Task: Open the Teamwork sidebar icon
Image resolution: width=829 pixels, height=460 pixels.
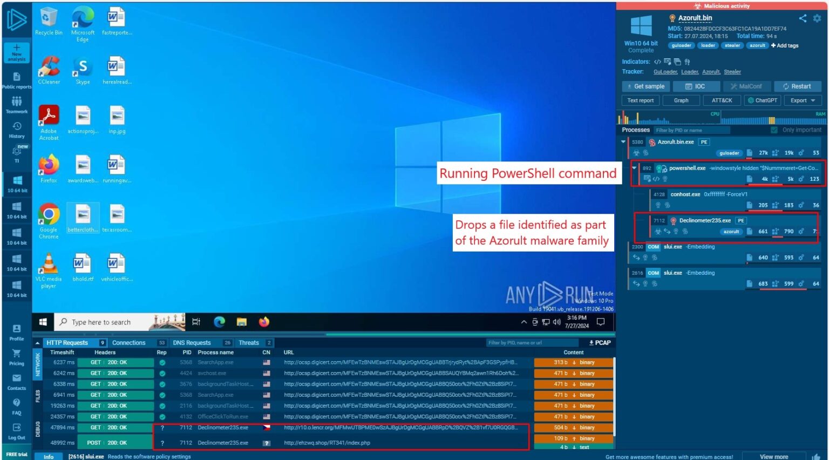Action: tap(17, 102)
